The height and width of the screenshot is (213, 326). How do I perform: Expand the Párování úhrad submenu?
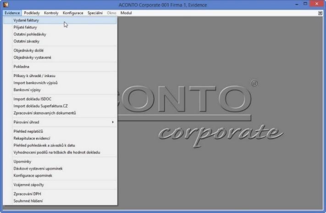[x=60, y=122]
